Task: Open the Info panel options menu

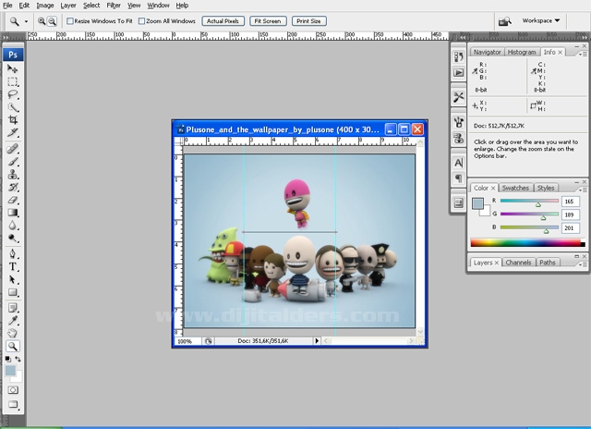Action: pos(583,54)
